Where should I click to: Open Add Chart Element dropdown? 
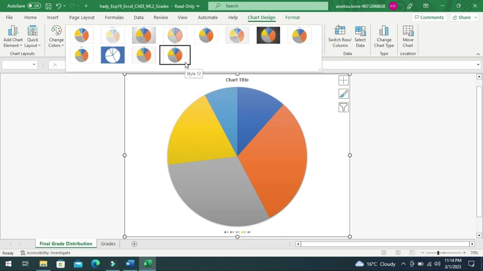[x=13, y=37]
